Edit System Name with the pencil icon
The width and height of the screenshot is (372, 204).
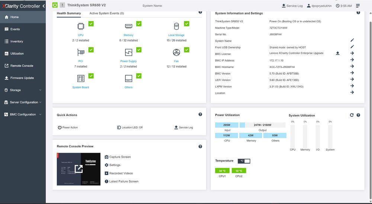(x=352, y=40)
